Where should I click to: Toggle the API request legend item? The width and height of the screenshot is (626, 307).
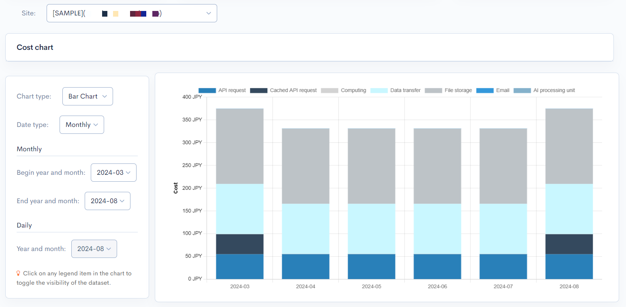(222, 90)
